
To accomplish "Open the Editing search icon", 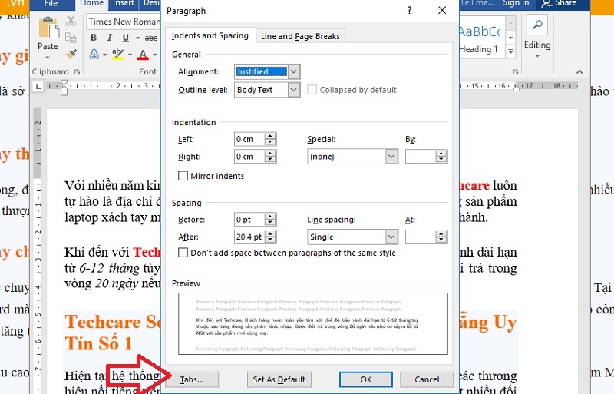I will click(537, 25).
